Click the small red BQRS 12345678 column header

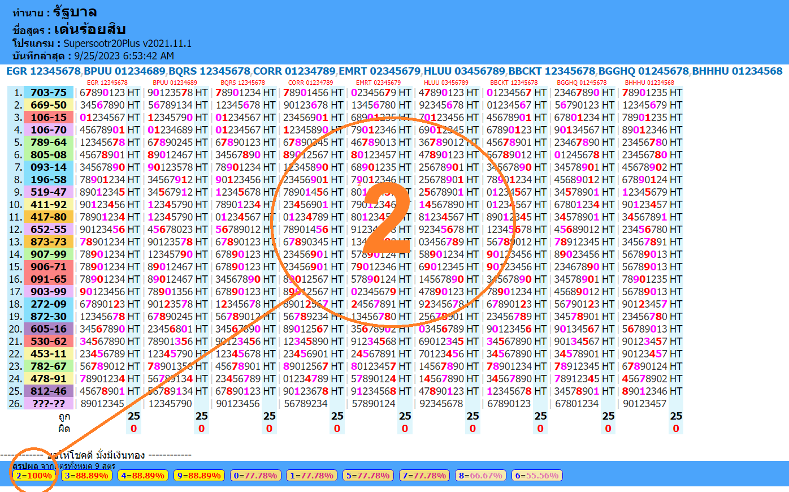242,83
